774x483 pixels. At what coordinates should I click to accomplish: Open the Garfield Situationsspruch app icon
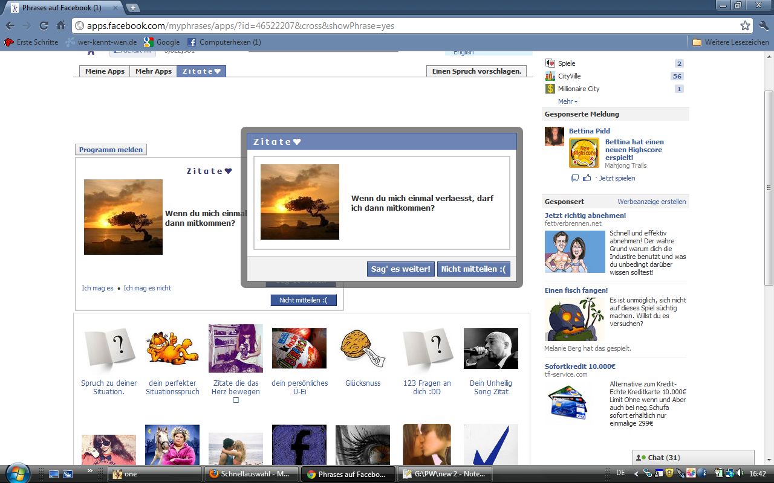coord(172,348)
